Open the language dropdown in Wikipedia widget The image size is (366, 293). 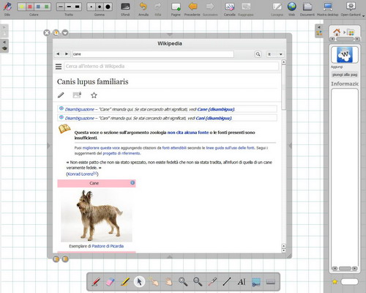(x=275, y=54)
